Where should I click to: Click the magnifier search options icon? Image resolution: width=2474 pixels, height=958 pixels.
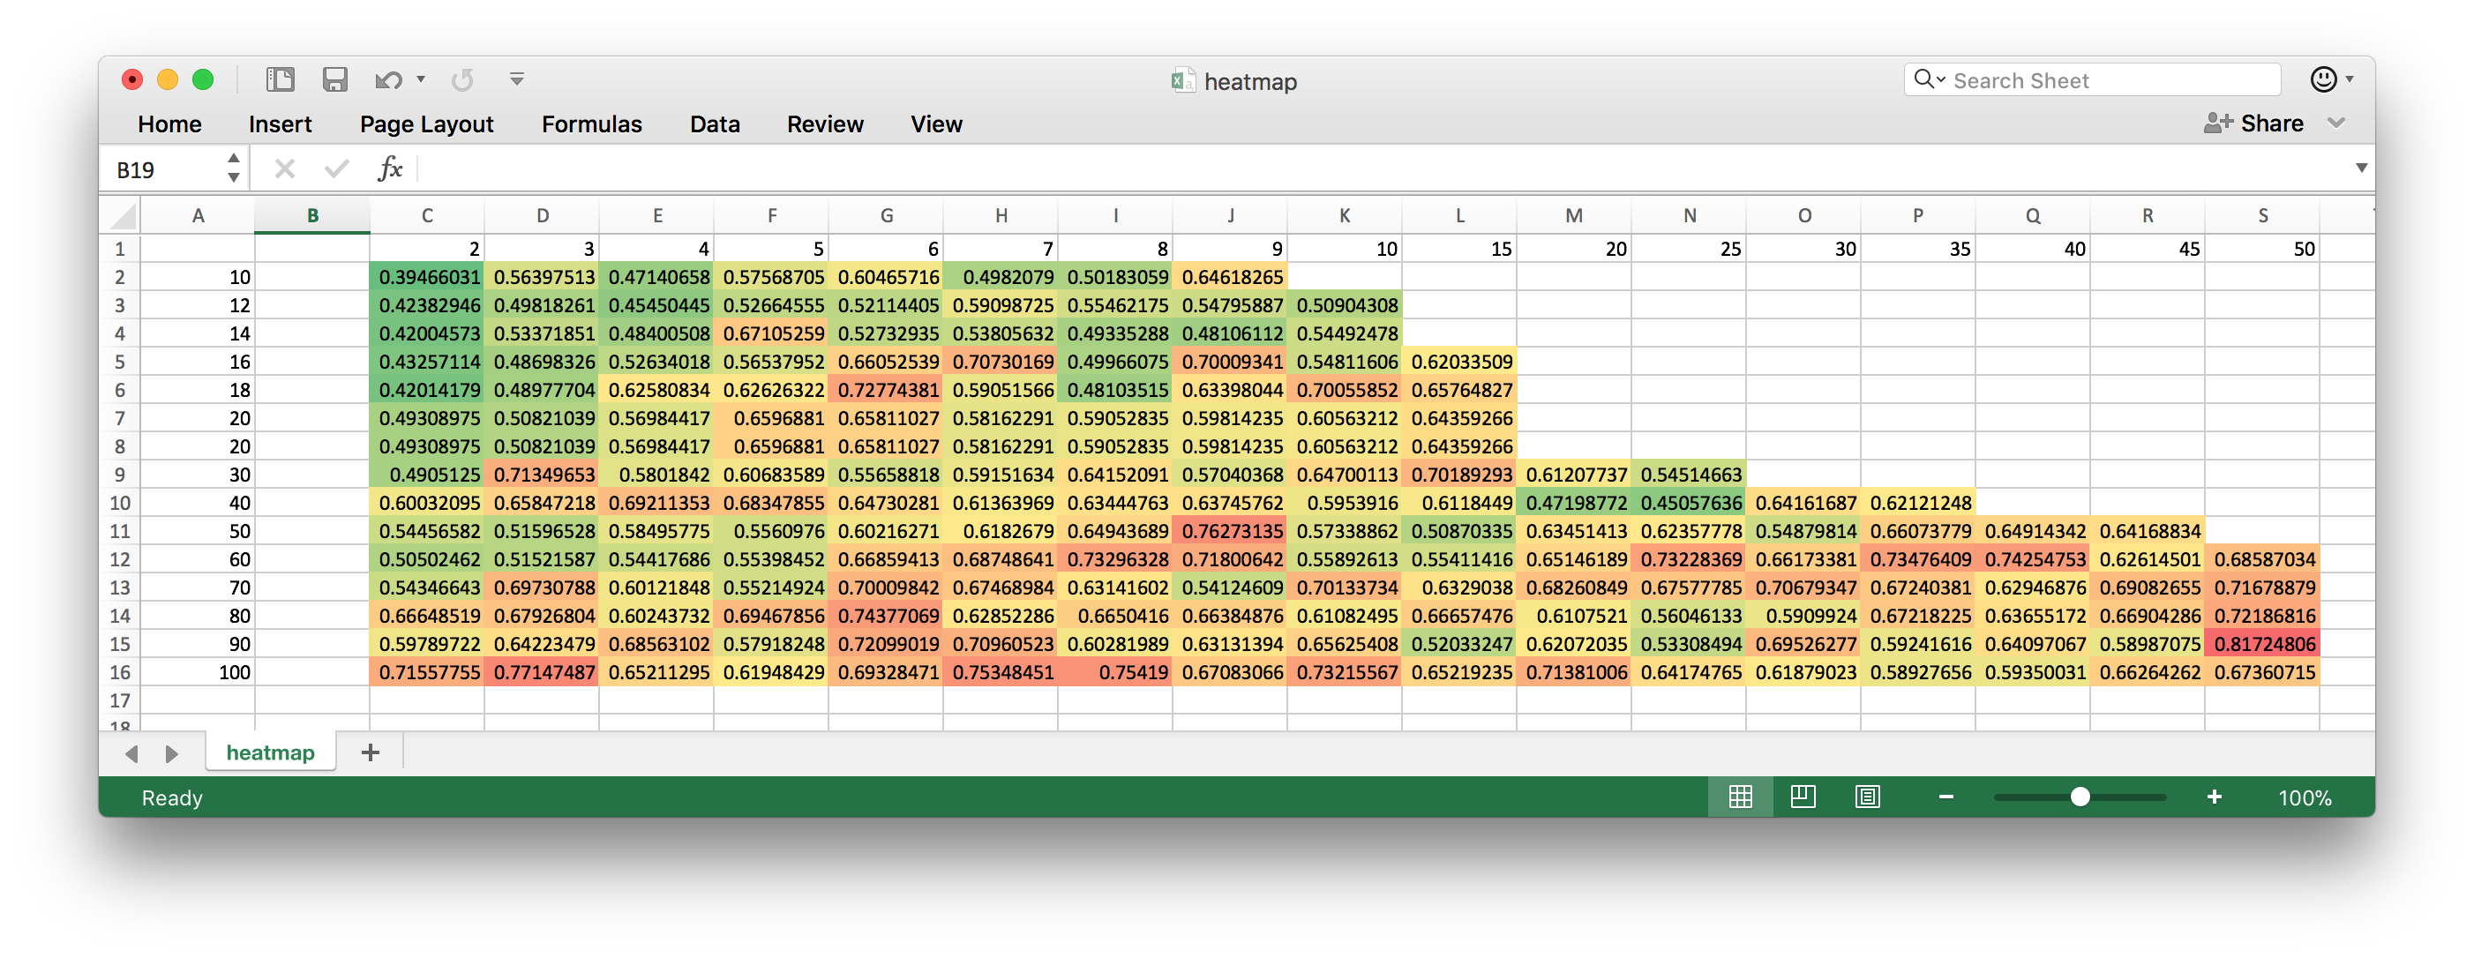(x=1930, y=79)
